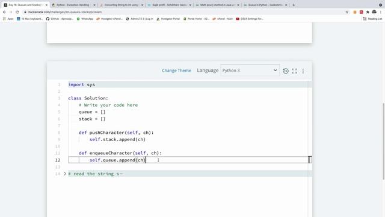Click line number 12 in the gutter
This screenshot has height=217, width=385.
pyautogui.click(x=58, y=160)
